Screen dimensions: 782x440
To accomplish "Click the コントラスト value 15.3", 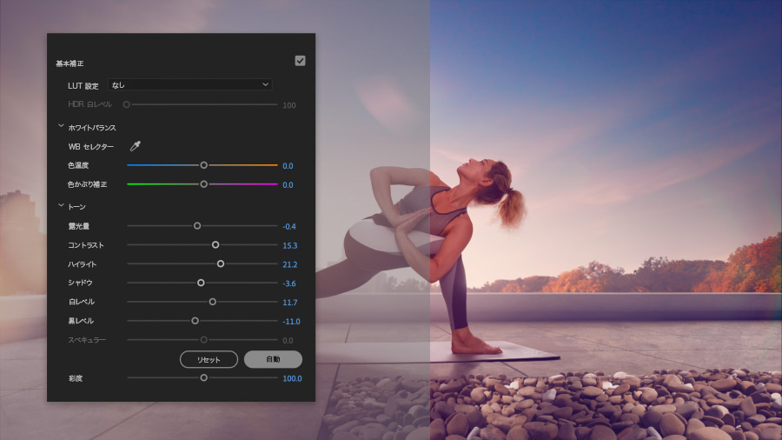I will (289, 245).
